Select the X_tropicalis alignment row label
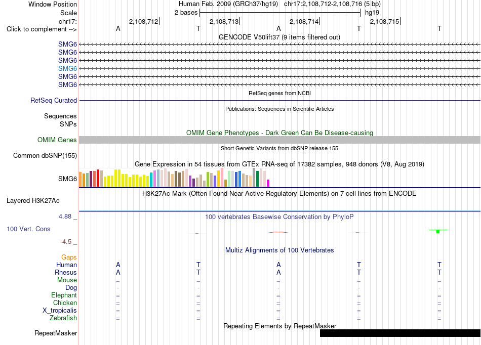 60,311
